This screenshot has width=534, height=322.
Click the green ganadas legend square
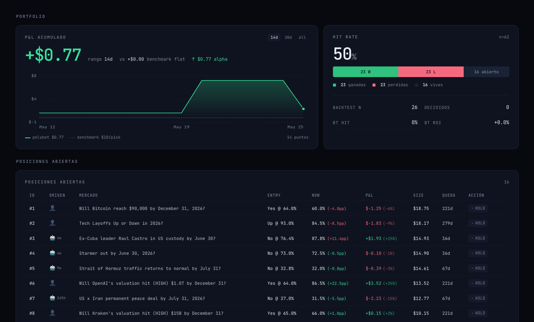pyautogui.click(x=334, y=85)
